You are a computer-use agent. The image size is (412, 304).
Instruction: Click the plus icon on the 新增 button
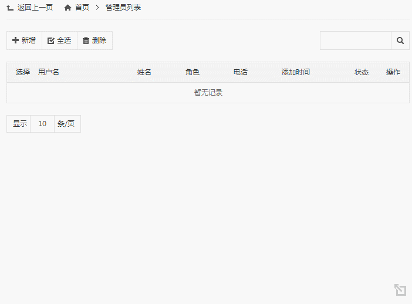15,40
